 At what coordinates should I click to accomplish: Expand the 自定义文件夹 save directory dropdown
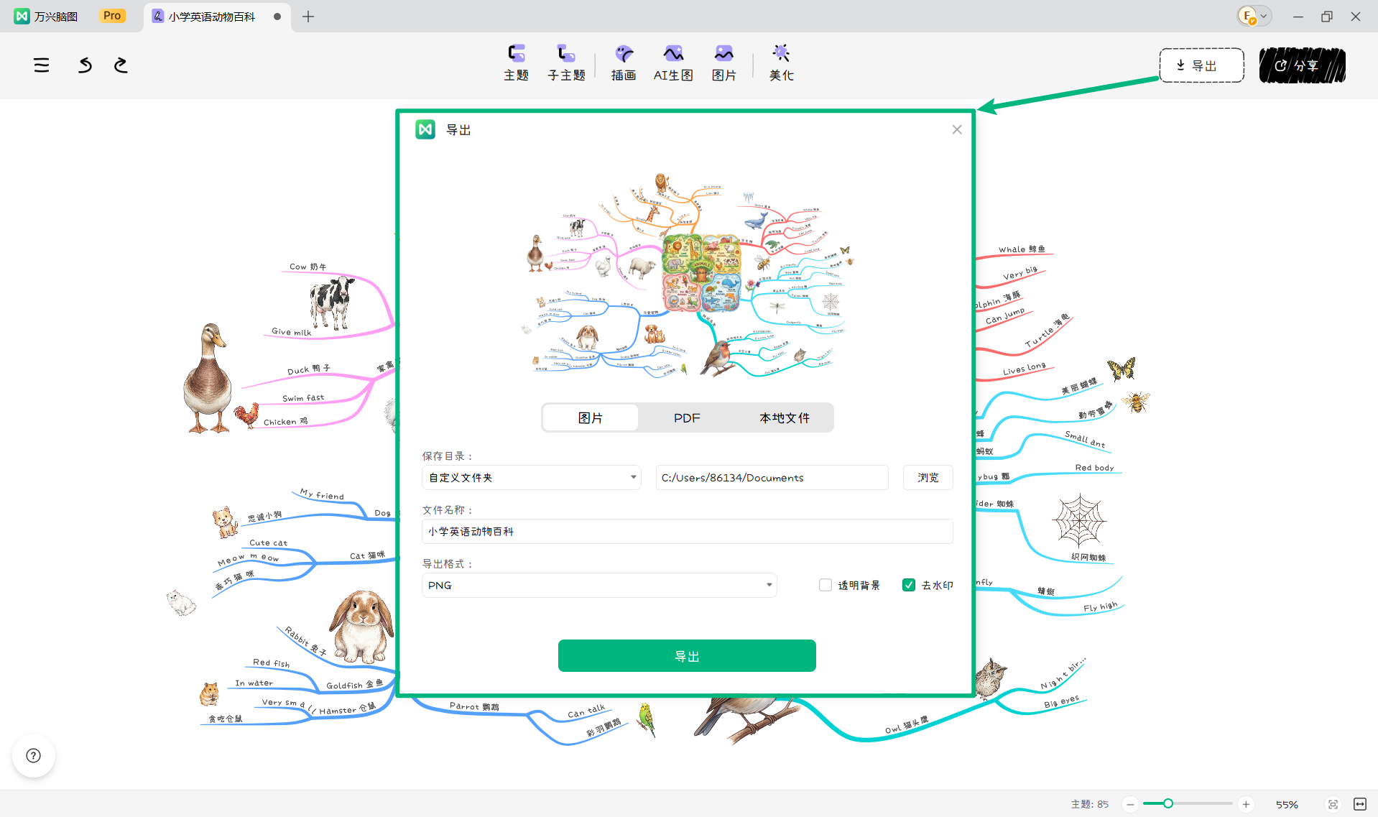tap(532, 478)
